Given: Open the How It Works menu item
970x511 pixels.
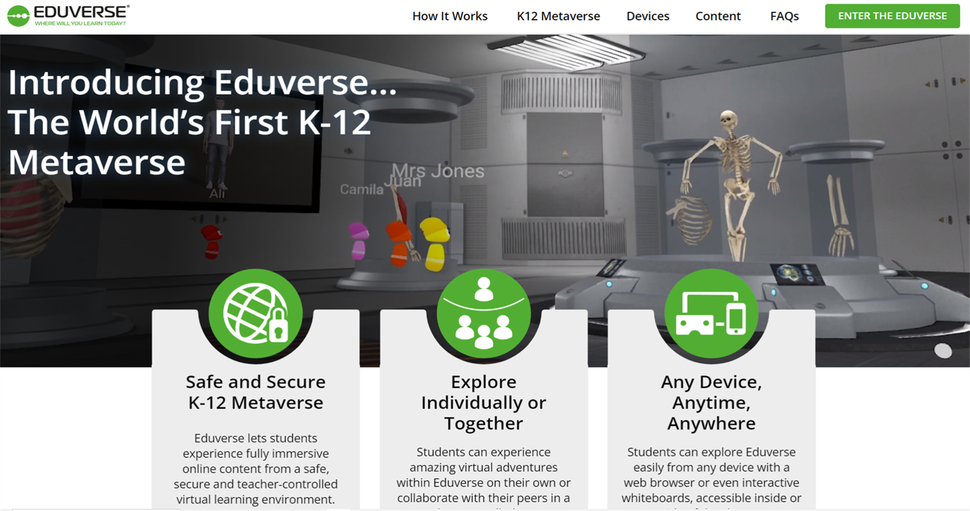Looking at the screenshot, I should [450, 16].
